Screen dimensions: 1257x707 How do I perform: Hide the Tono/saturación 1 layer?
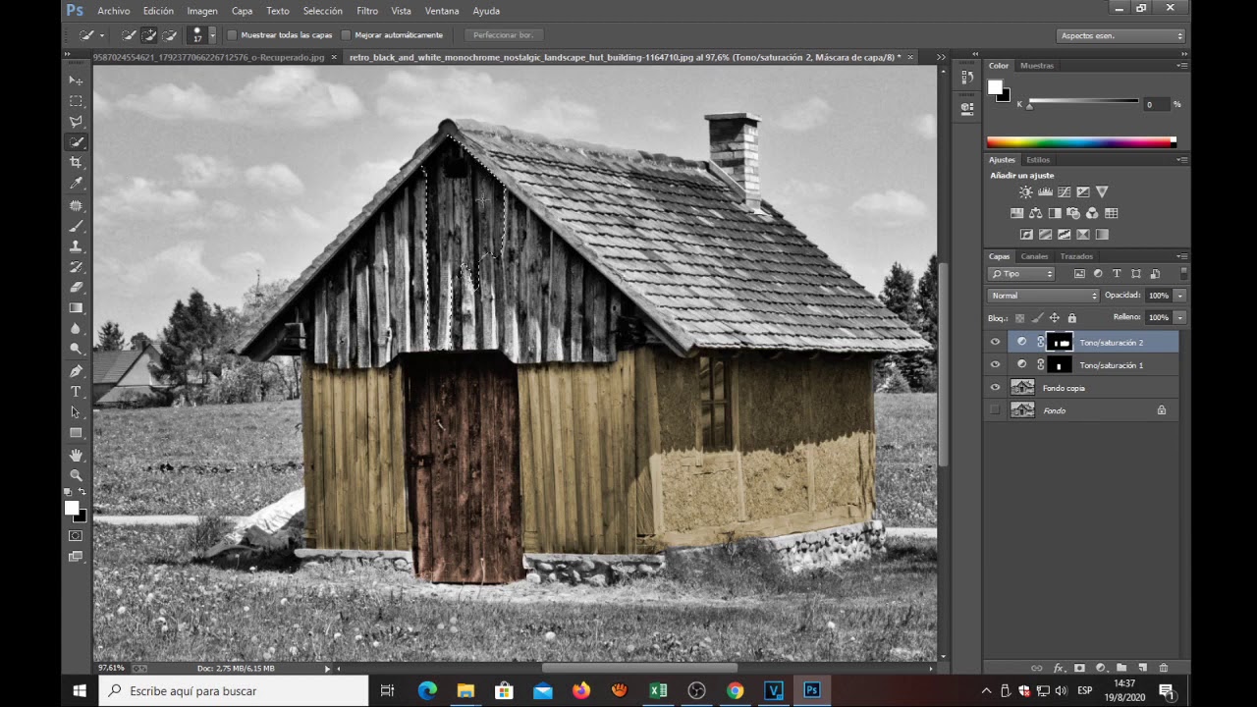pos(995,364)
